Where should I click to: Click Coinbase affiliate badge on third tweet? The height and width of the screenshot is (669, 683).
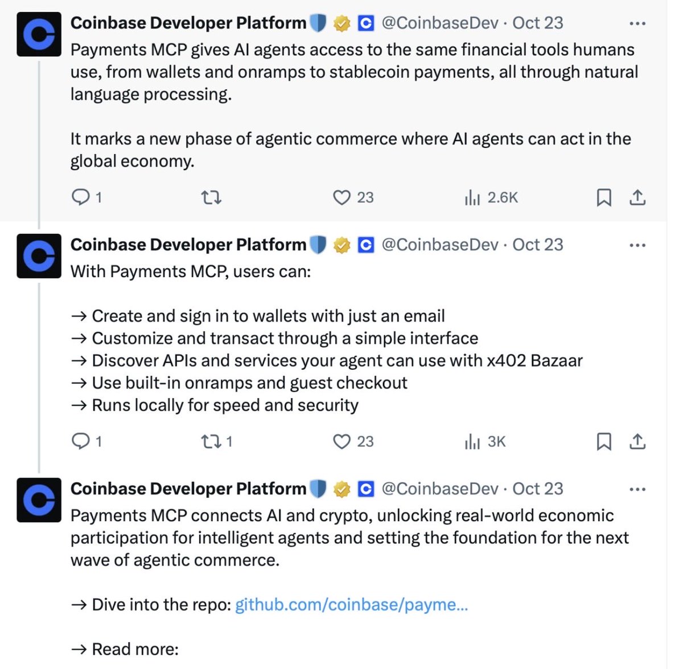pos(365,489)
